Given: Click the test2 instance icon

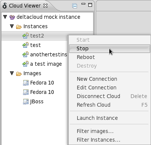Looking at the screenshot, I should pyautogui.click(x=26, y=36).
